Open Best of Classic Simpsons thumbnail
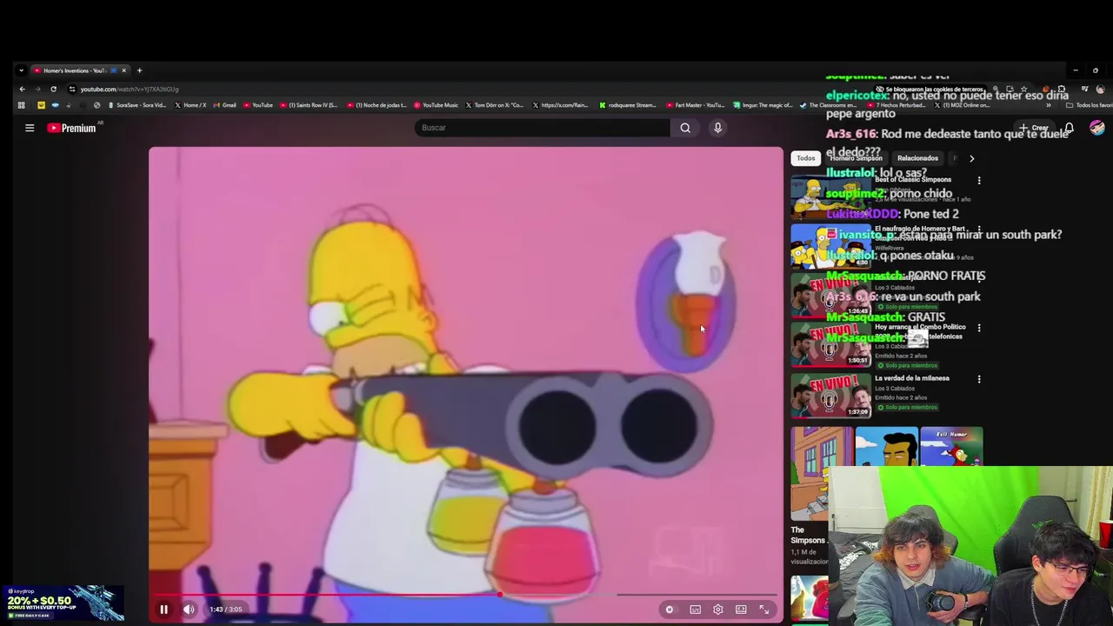Viewport: 1113px width, 626px height. click(x=830, y=196)
